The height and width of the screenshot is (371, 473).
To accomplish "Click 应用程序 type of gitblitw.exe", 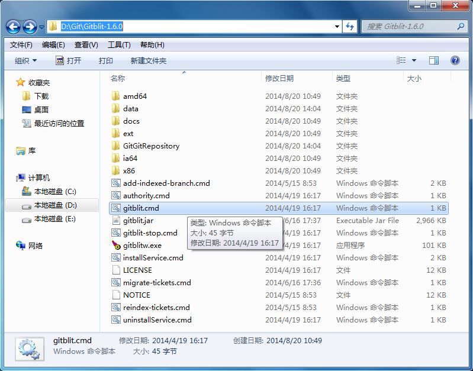I will point(350,245).
